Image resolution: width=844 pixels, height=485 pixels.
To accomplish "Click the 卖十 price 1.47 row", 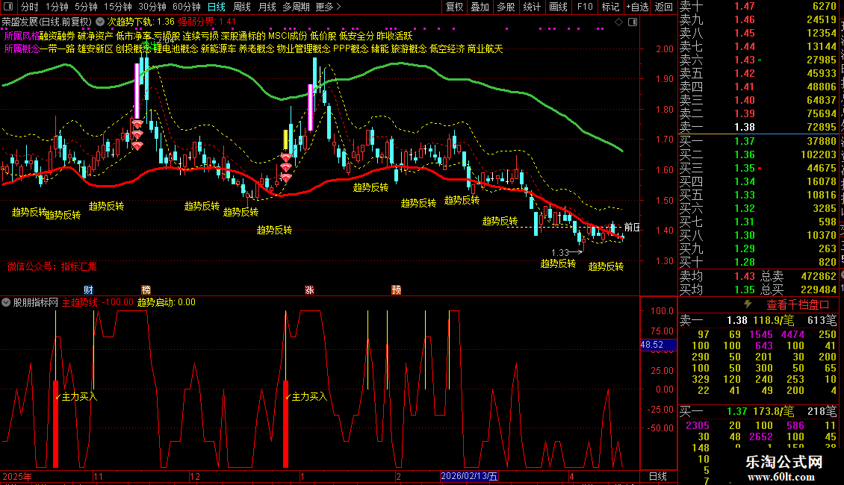I will 745,6.
